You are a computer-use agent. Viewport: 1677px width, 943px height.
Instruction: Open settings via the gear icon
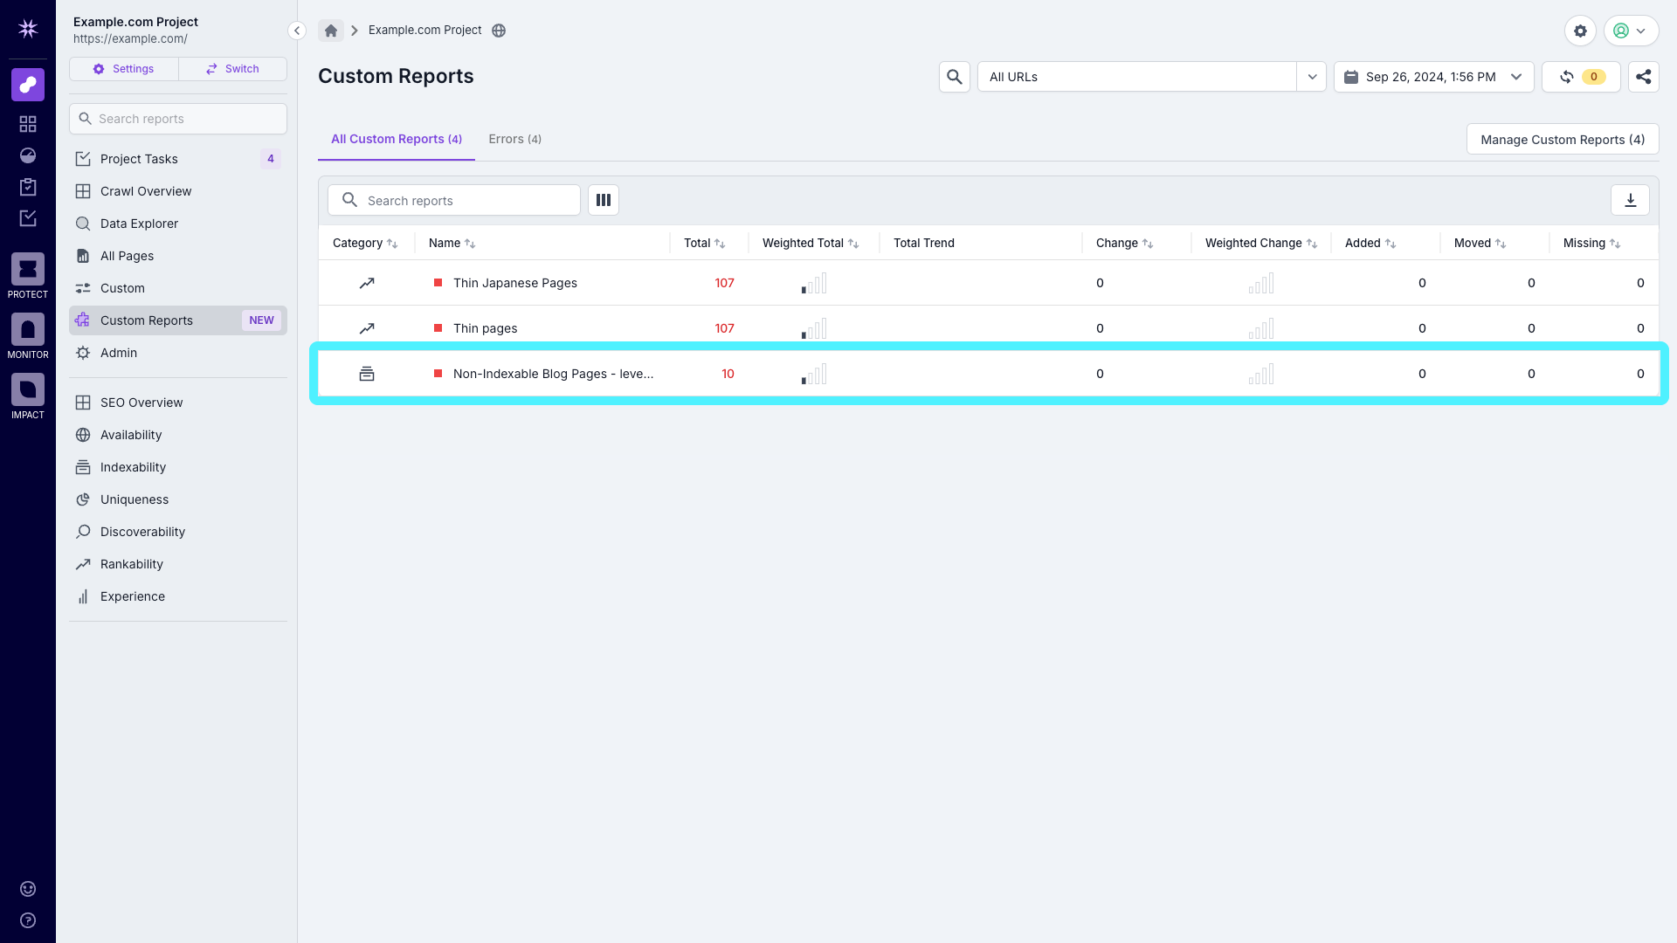(1580, 31)
